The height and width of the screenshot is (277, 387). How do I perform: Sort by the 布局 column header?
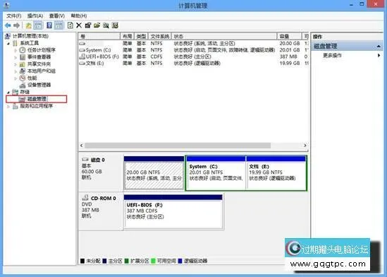point(128,36)
